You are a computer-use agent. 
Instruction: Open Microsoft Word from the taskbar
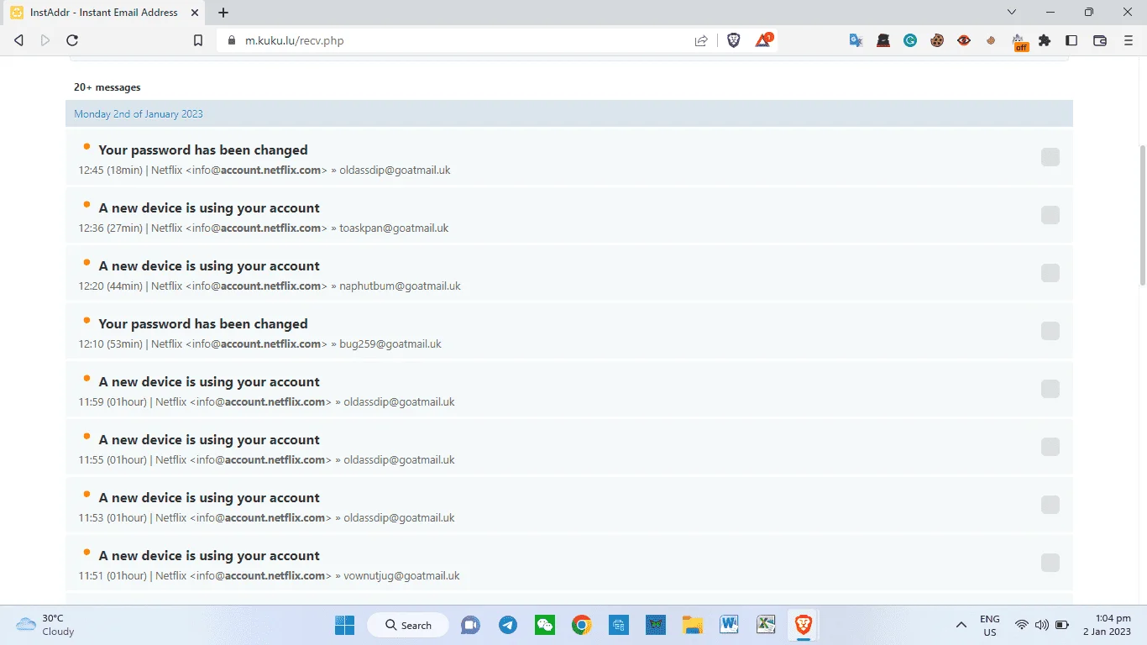[x=729, y=625]
